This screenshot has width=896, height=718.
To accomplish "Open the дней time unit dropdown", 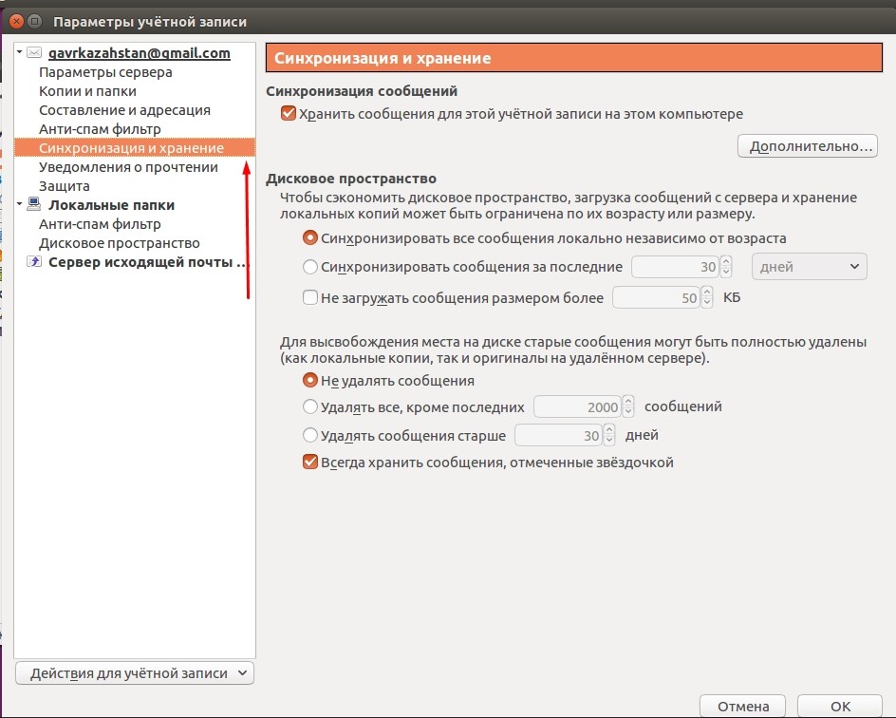I will click(809, 266).
